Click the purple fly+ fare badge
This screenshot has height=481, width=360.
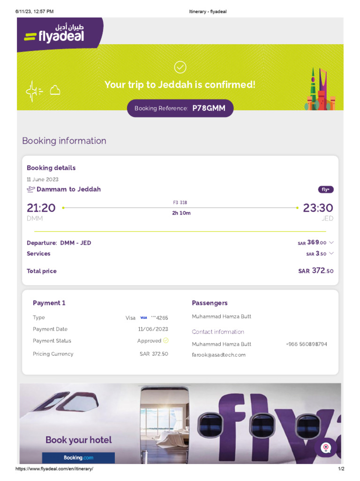pos(326,190)
